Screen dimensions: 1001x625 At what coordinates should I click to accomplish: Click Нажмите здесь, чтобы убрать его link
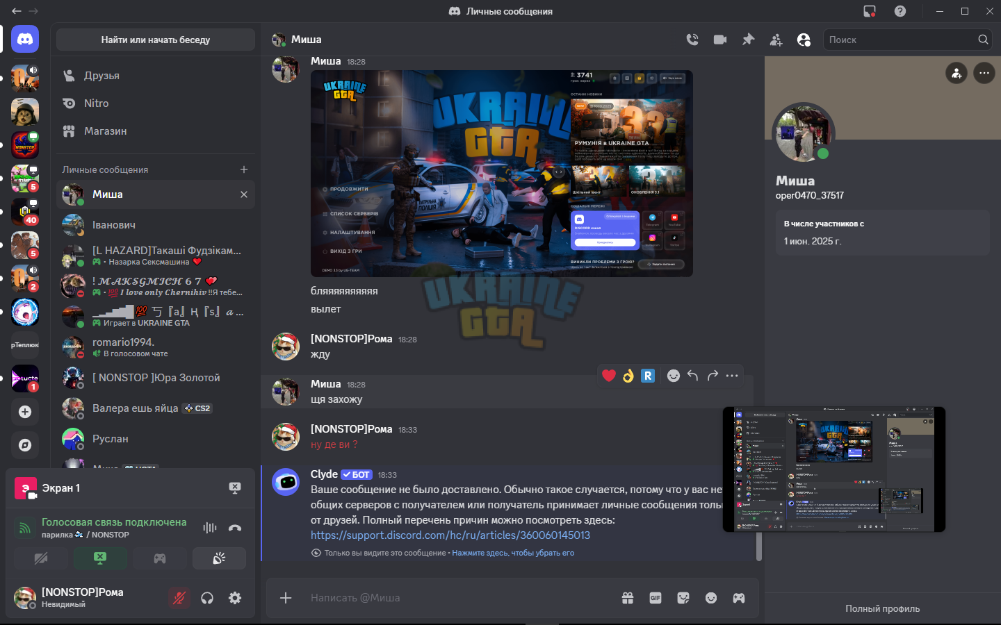tap(513, 553)
